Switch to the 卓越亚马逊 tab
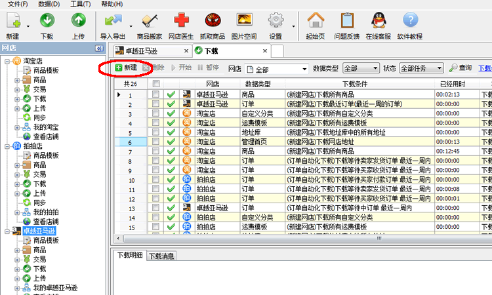 pos(152,50)
